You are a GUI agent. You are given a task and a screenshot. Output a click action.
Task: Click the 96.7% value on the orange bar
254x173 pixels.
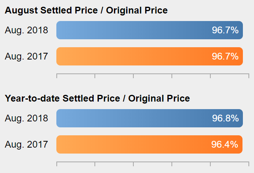[x=225, y=56]
